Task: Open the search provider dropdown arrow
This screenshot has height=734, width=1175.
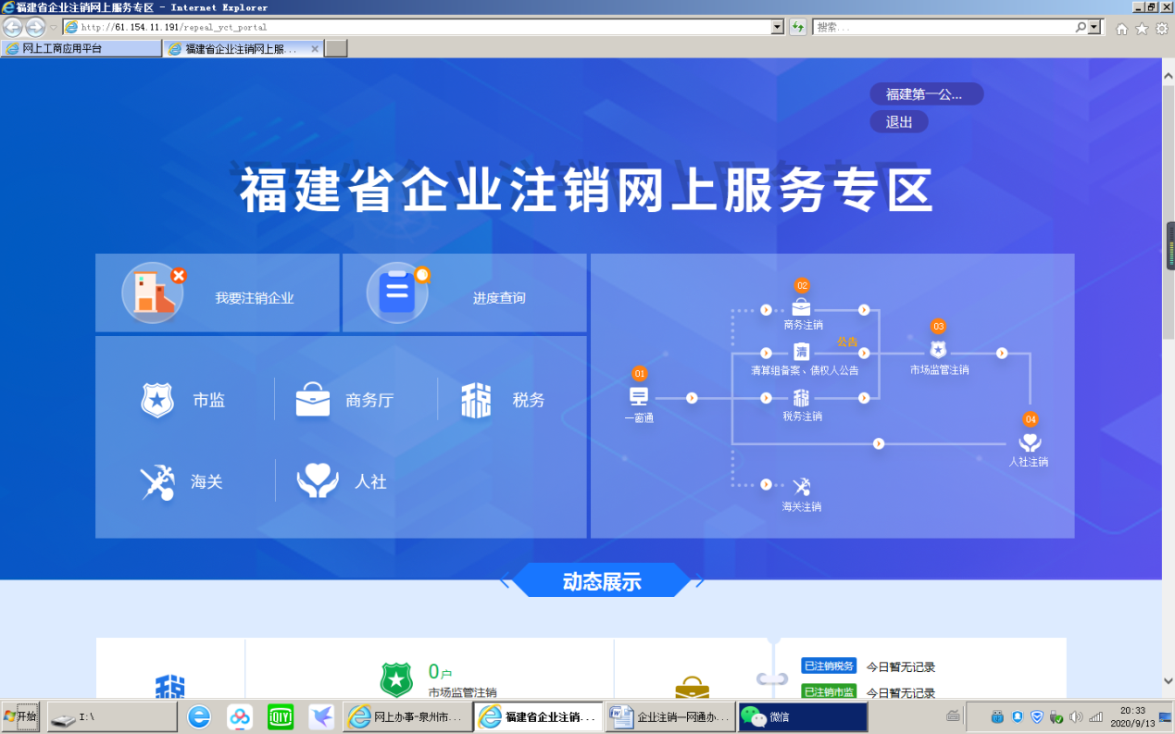Action: (x=1095, y=28)
